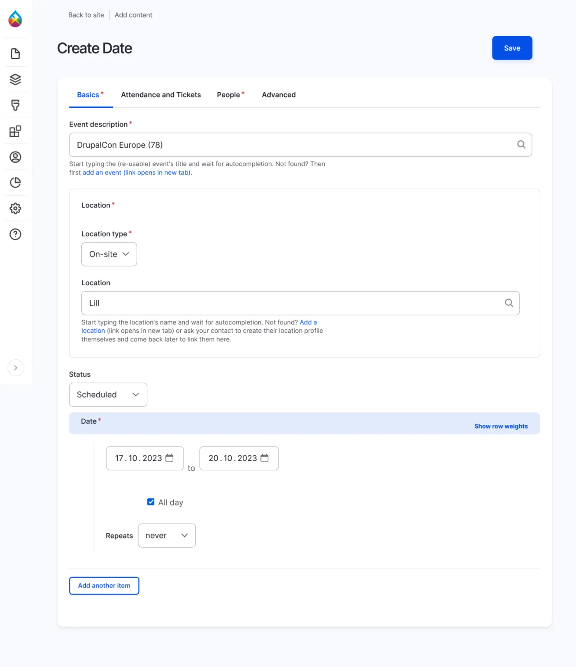Open the Extend modules icon in sidebar

coord(15,131)
